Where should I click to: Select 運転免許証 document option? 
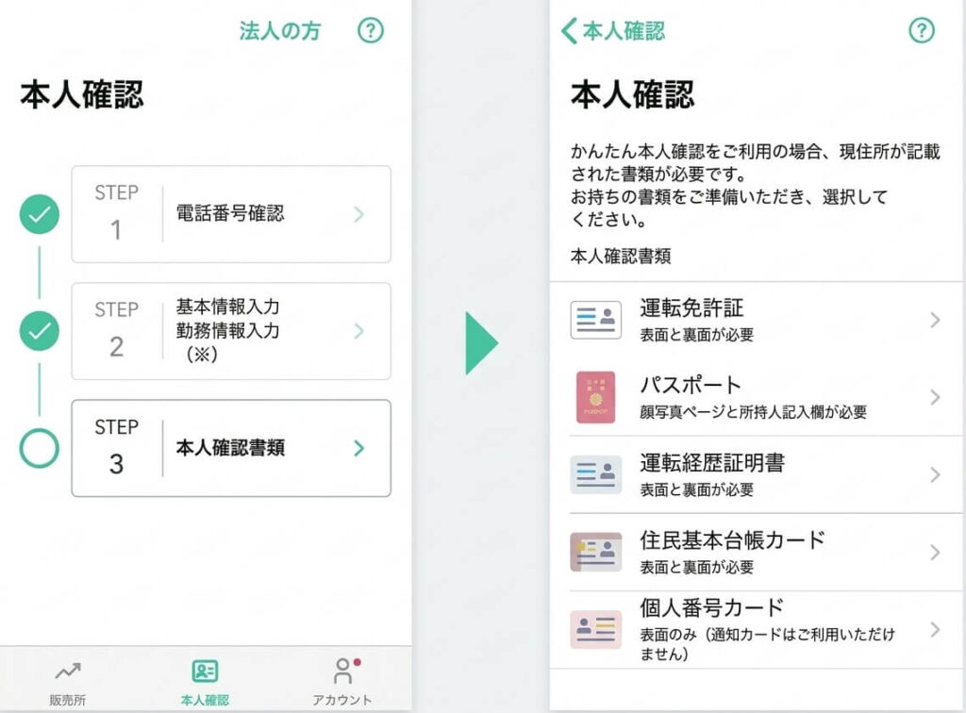(757, 320)
